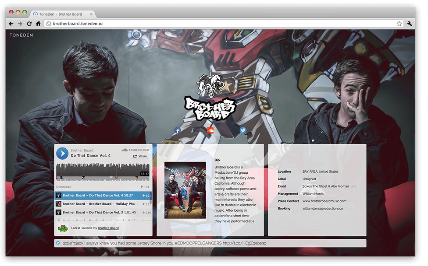Go back with the browser back arrow
This screenshot has height=266, width=428.
pyautogui.click(x=11, y=24)
